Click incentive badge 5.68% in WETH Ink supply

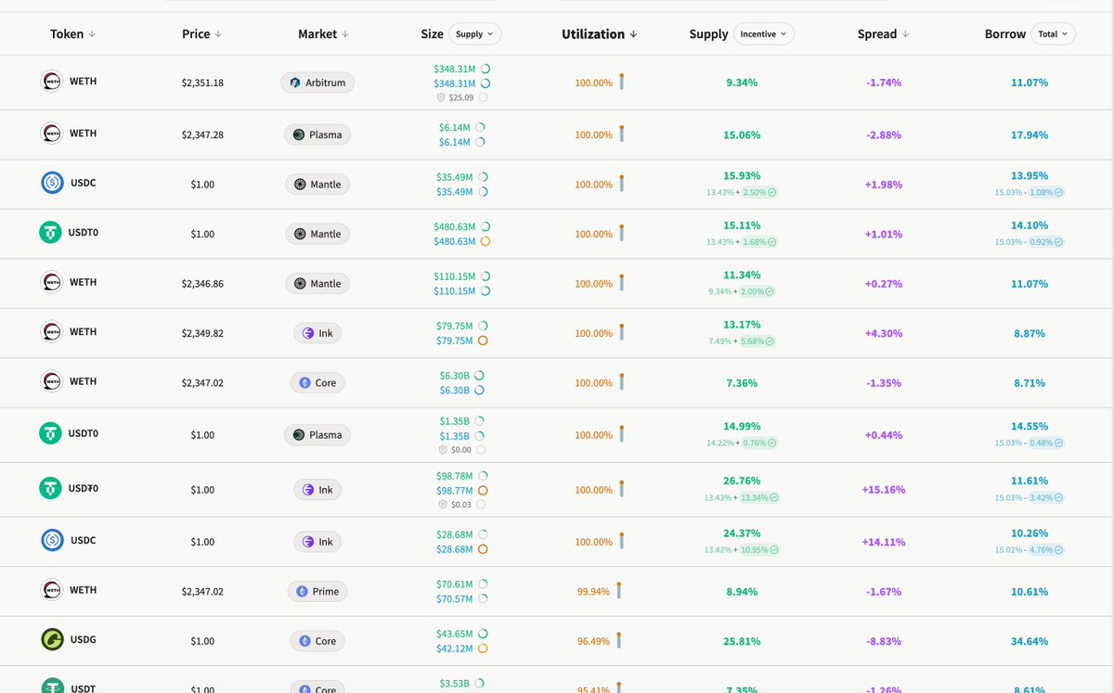pos(757,341)
